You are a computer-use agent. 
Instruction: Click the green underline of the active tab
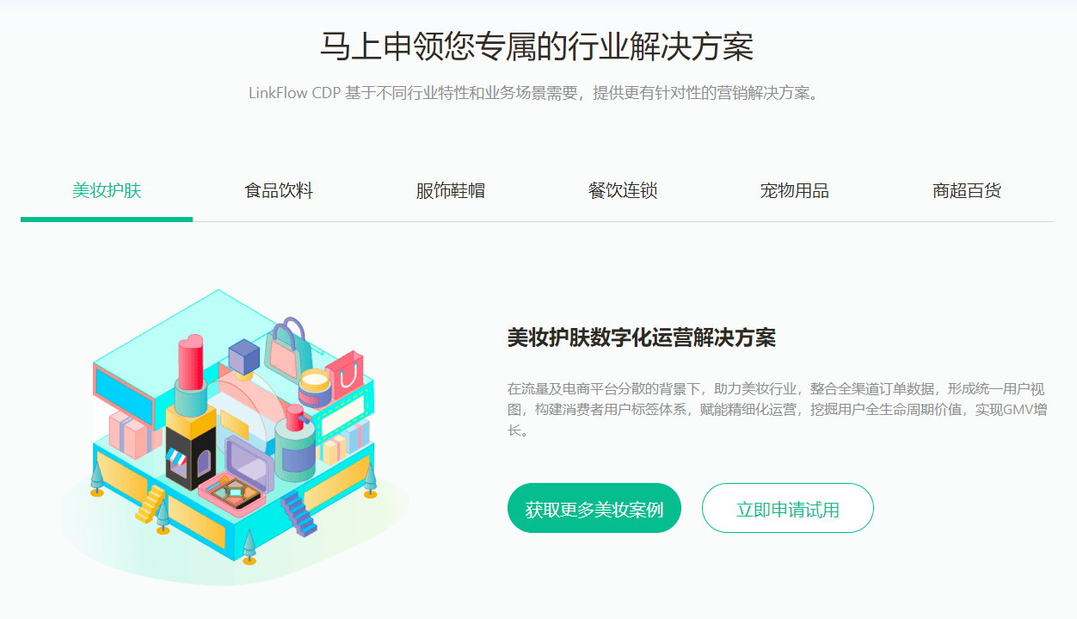click(107, 220)
